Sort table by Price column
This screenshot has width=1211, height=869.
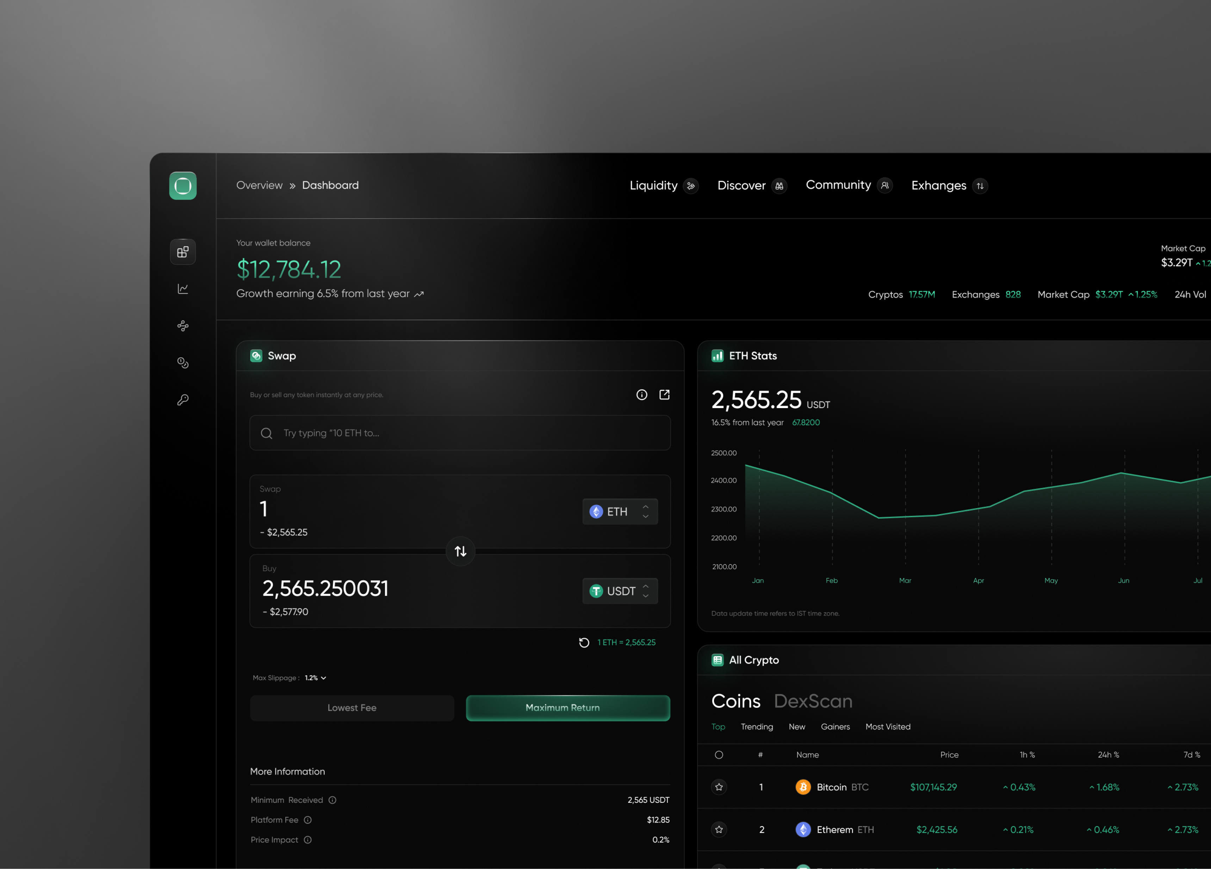(x=949, y=755)
